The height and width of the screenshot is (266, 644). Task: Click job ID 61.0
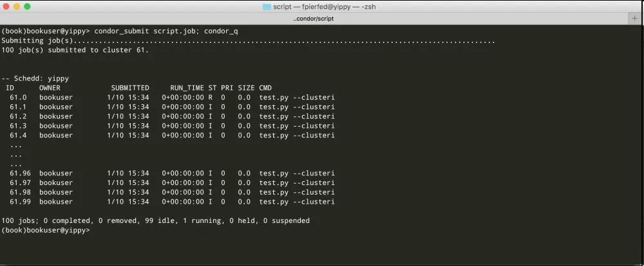[18, 97]
